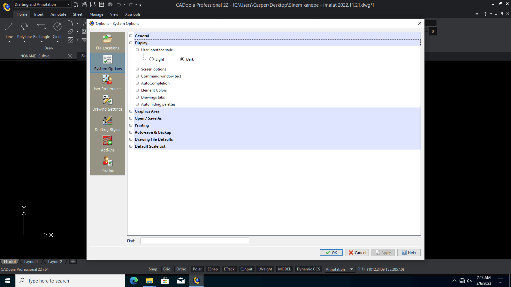511x287 pixels.
Task: Toggle ETrack in the status bar
Action: (229, 269)
